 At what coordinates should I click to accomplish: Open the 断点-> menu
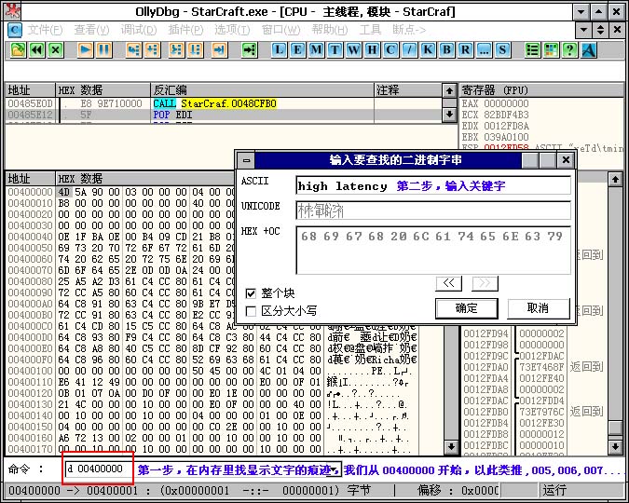[x=409, y=30]
